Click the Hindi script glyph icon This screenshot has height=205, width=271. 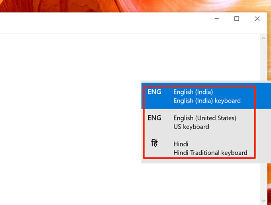pos(154,144)
